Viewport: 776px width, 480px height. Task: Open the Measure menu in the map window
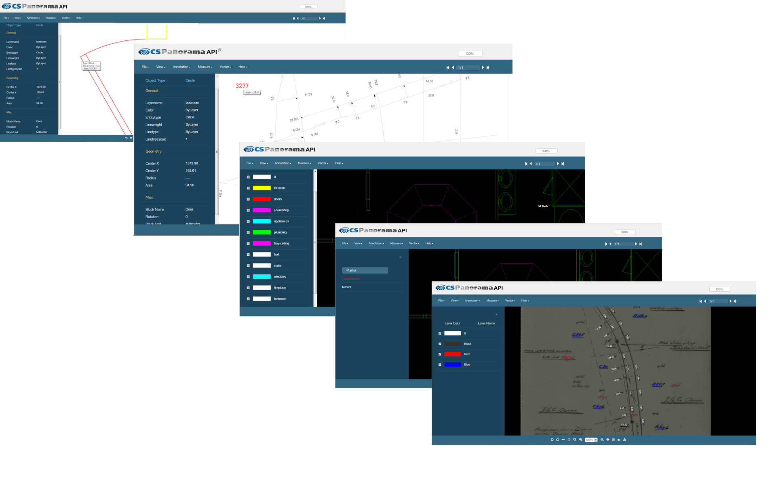pyautogui.click(x=493, y=301)
